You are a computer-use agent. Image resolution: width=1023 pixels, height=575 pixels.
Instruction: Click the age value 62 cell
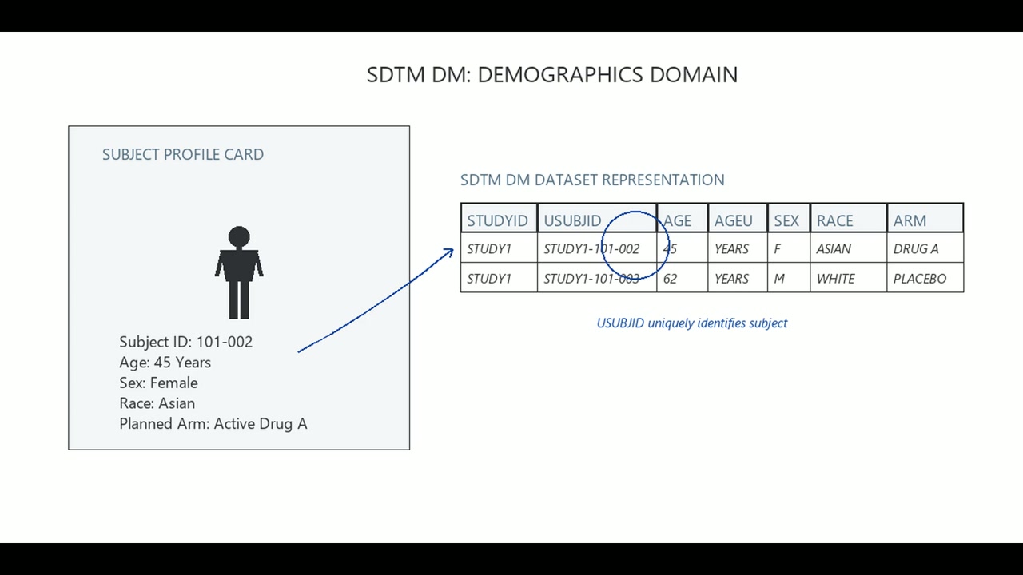click(682, 278)
